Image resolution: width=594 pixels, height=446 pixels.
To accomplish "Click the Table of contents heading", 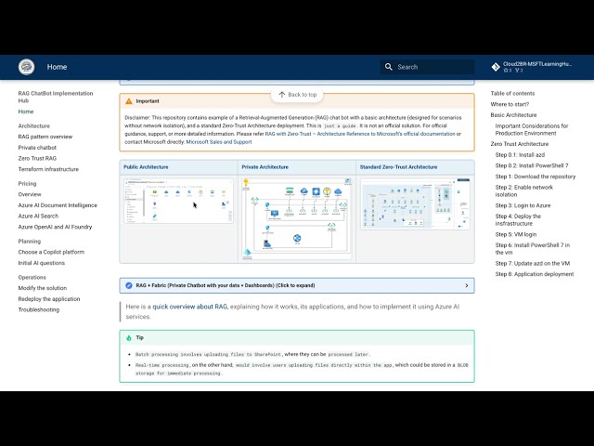I will [x=512, y=93].
